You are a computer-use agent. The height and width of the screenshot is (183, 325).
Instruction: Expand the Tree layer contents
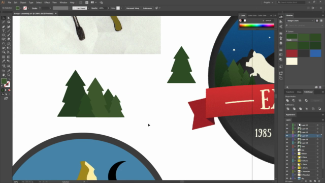coord(295,146)
